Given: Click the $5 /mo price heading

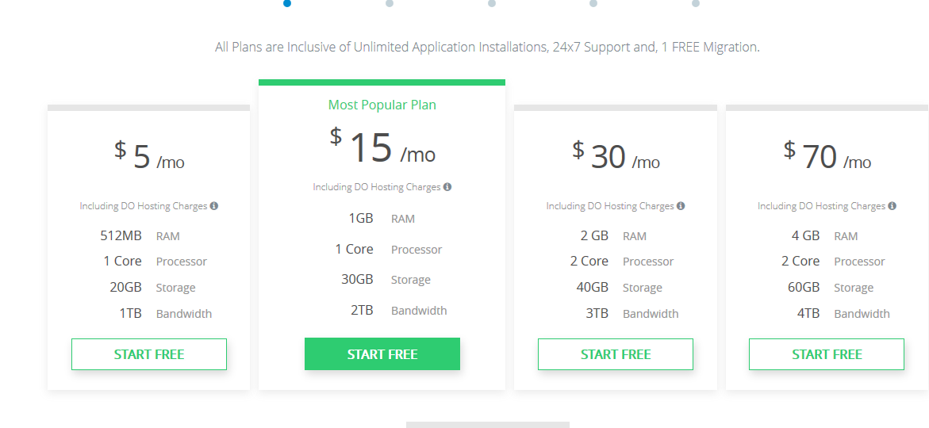Looking at the screenshot, I should (x=149, y=155).
